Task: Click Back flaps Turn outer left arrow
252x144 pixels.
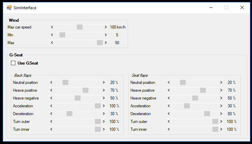Action: pyautogui.click(x=51, y=122)
